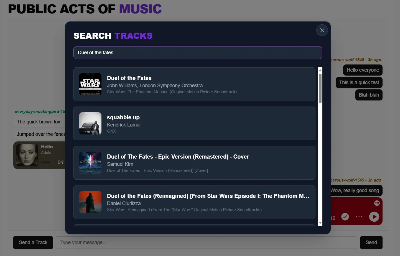Image resolution: width=400 pixels, height=256 pixels.
Task: Click the Star Wars Phantom Menace album art
Action: (x=90, y=84)
